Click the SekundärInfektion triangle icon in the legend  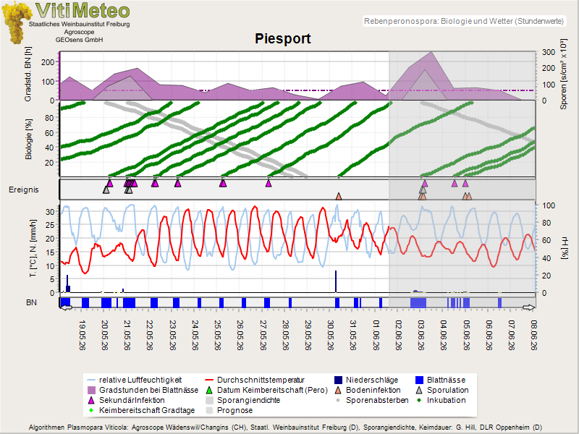click(x=92, y=401)
